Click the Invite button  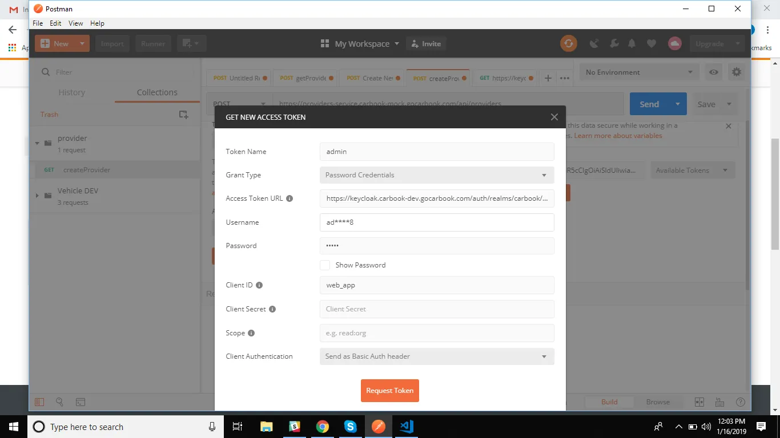pyautogui.click(x=426, y=44)
